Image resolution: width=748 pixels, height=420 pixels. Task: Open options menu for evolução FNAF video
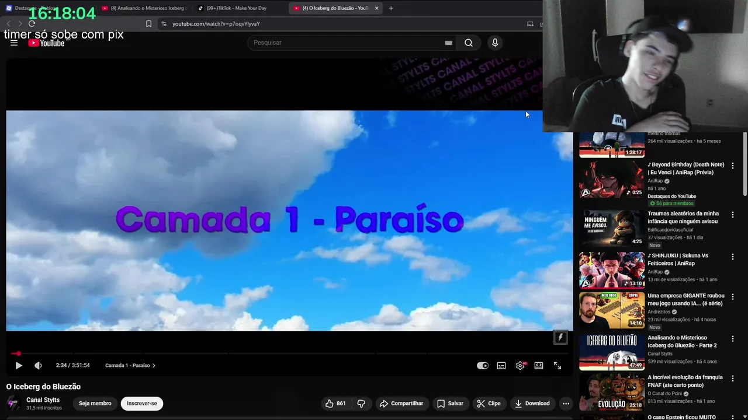pyautogui.click(x=732, y=378)
